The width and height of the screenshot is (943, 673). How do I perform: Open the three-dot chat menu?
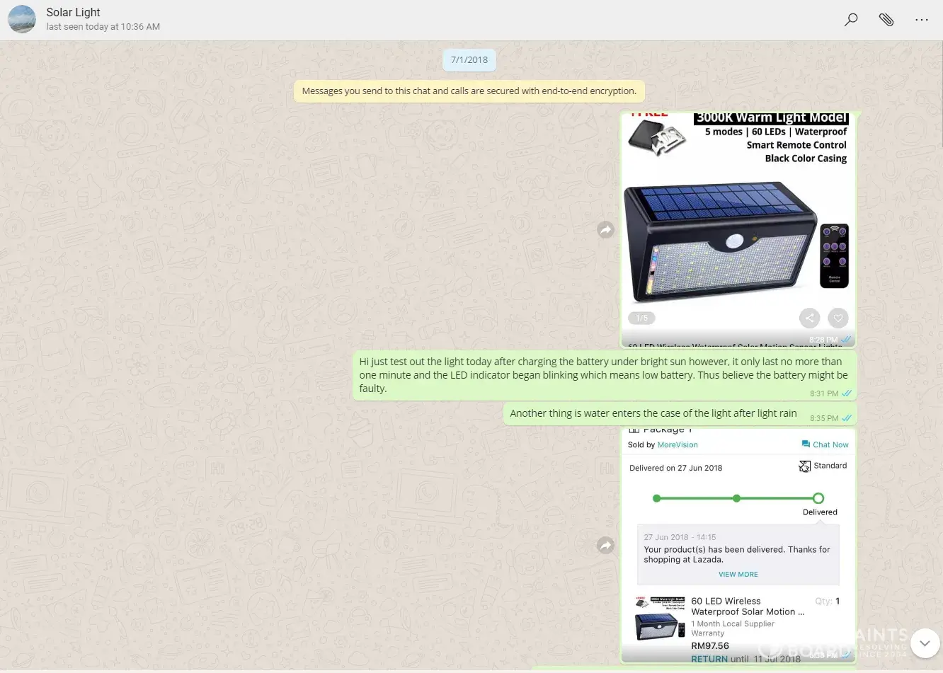click(921, 20)
